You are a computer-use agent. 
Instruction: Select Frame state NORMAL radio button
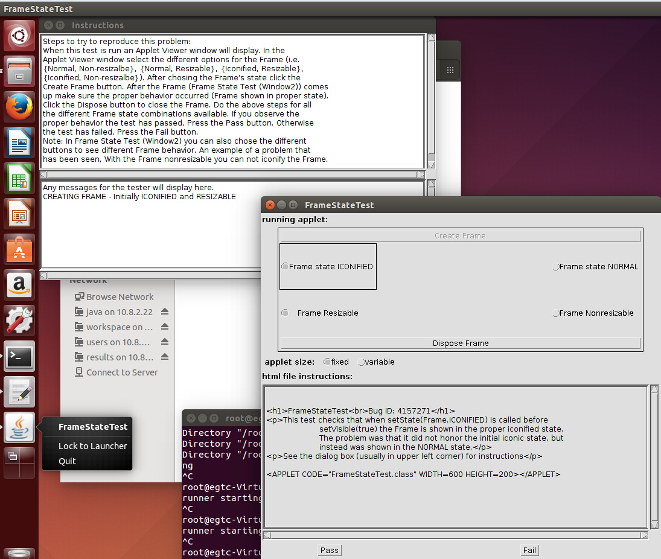(x=556, y=267)
